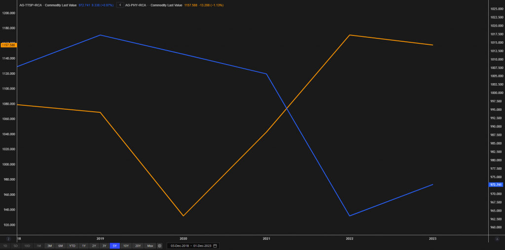The image size is (505, 250).
Task: Open the range settings gear icon
Action: point(159,246)
